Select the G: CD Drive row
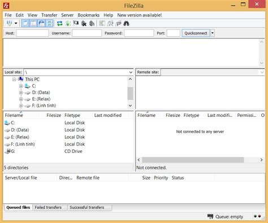Screen dimensions: 268x223 tap(68, 151)
